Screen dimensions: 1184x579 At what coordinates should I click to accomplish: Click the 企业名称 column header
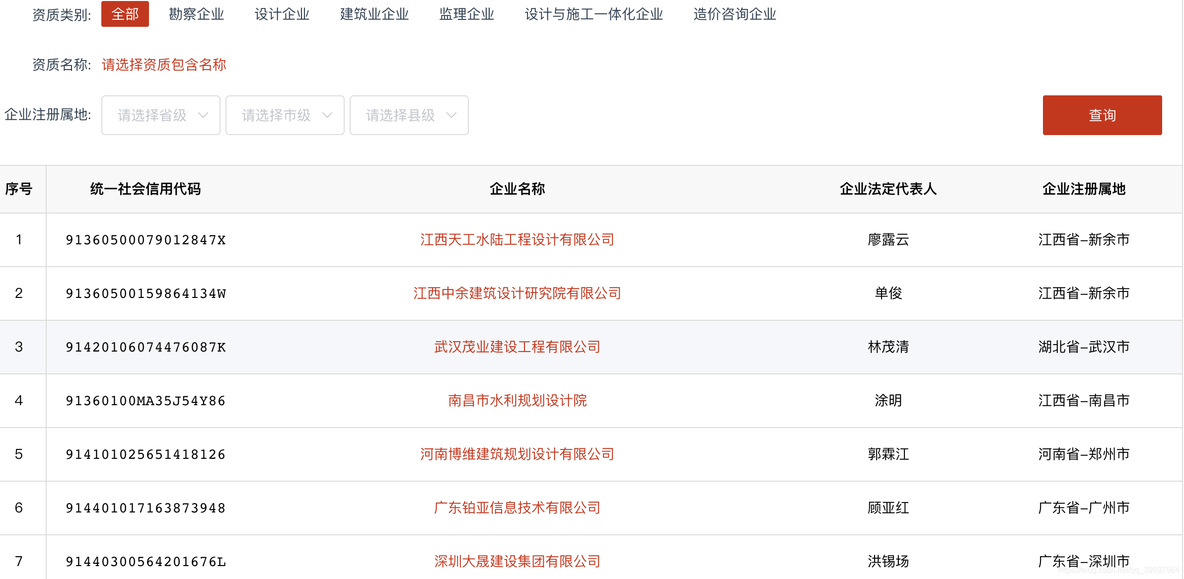[517, 189]
